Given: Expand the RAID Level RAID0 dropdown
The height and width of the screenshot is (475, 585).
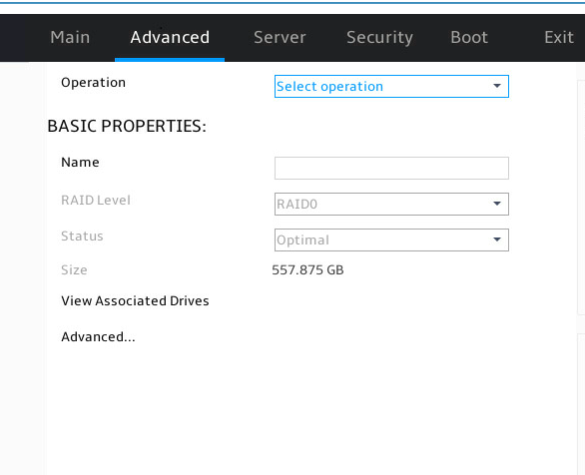Looking at the screenshot, I should coord(391,204).
